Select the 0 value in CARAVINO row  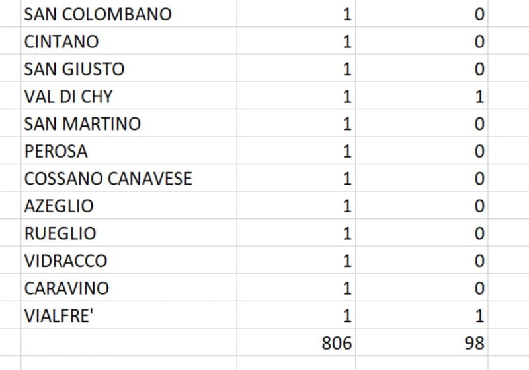point(479,288)
